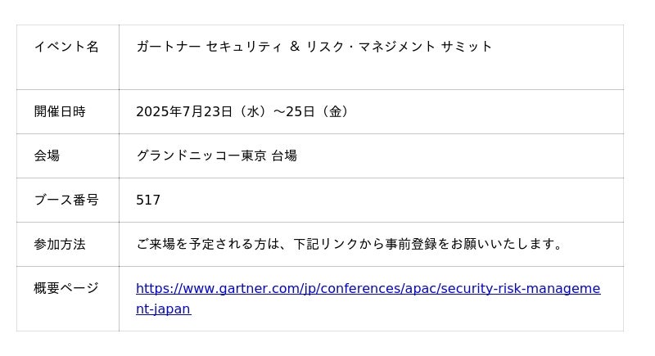Viewport: 655px width, 356px height.
Task: Click the イベント名 header cell
Action: [x=68, y=57]
